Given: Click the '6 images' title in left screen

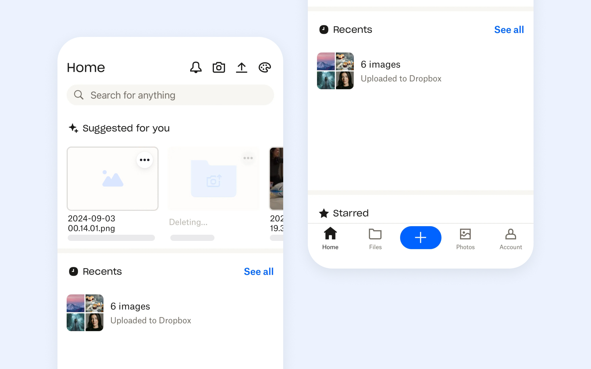Looking at the screenshot, I should click(130, 306).
